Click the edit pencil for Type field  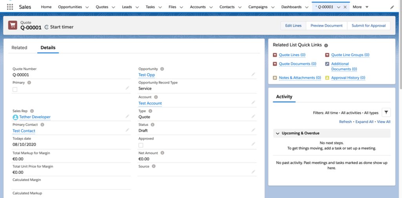tap(253, 116)
